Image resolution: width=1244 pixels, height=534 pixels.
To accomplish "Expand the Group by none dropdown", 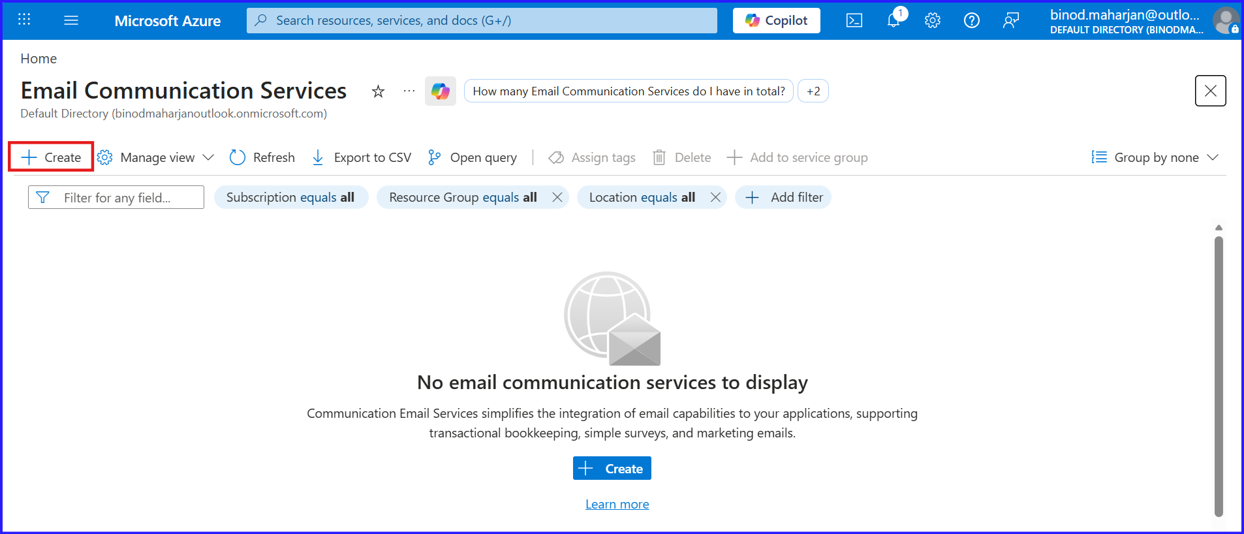I will (1155, 157).
